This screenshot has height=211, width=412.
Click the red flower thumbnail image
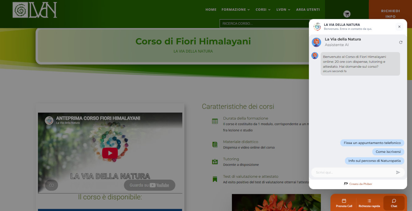point(276,202)
